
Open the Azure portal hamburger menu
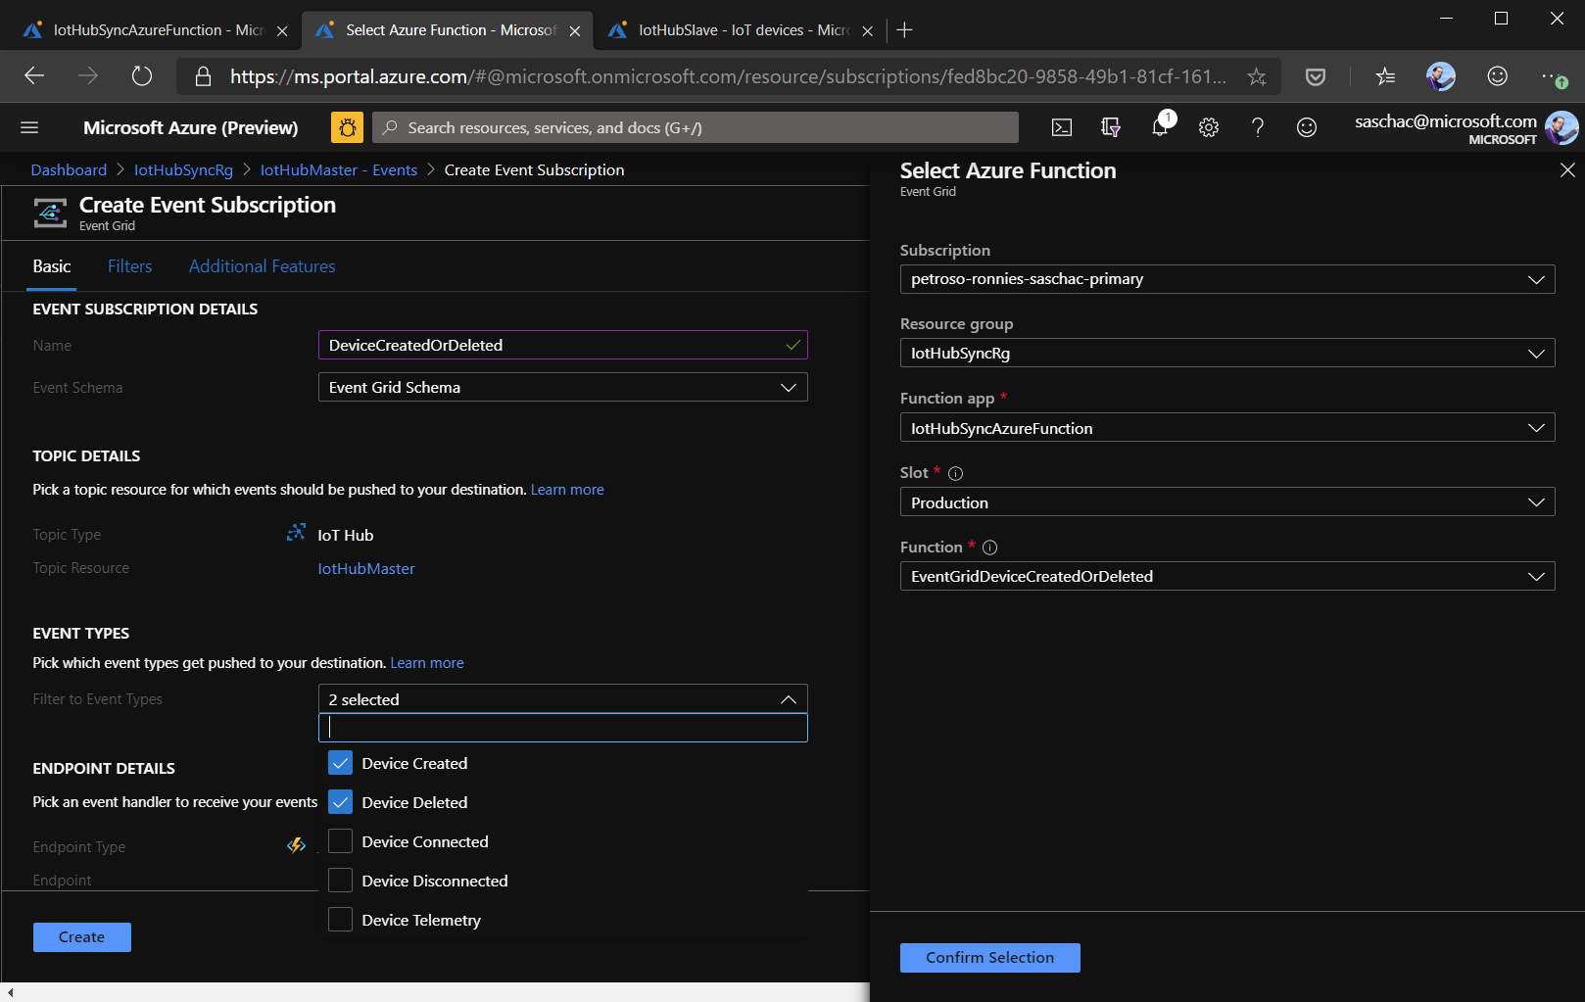point(29,127)
